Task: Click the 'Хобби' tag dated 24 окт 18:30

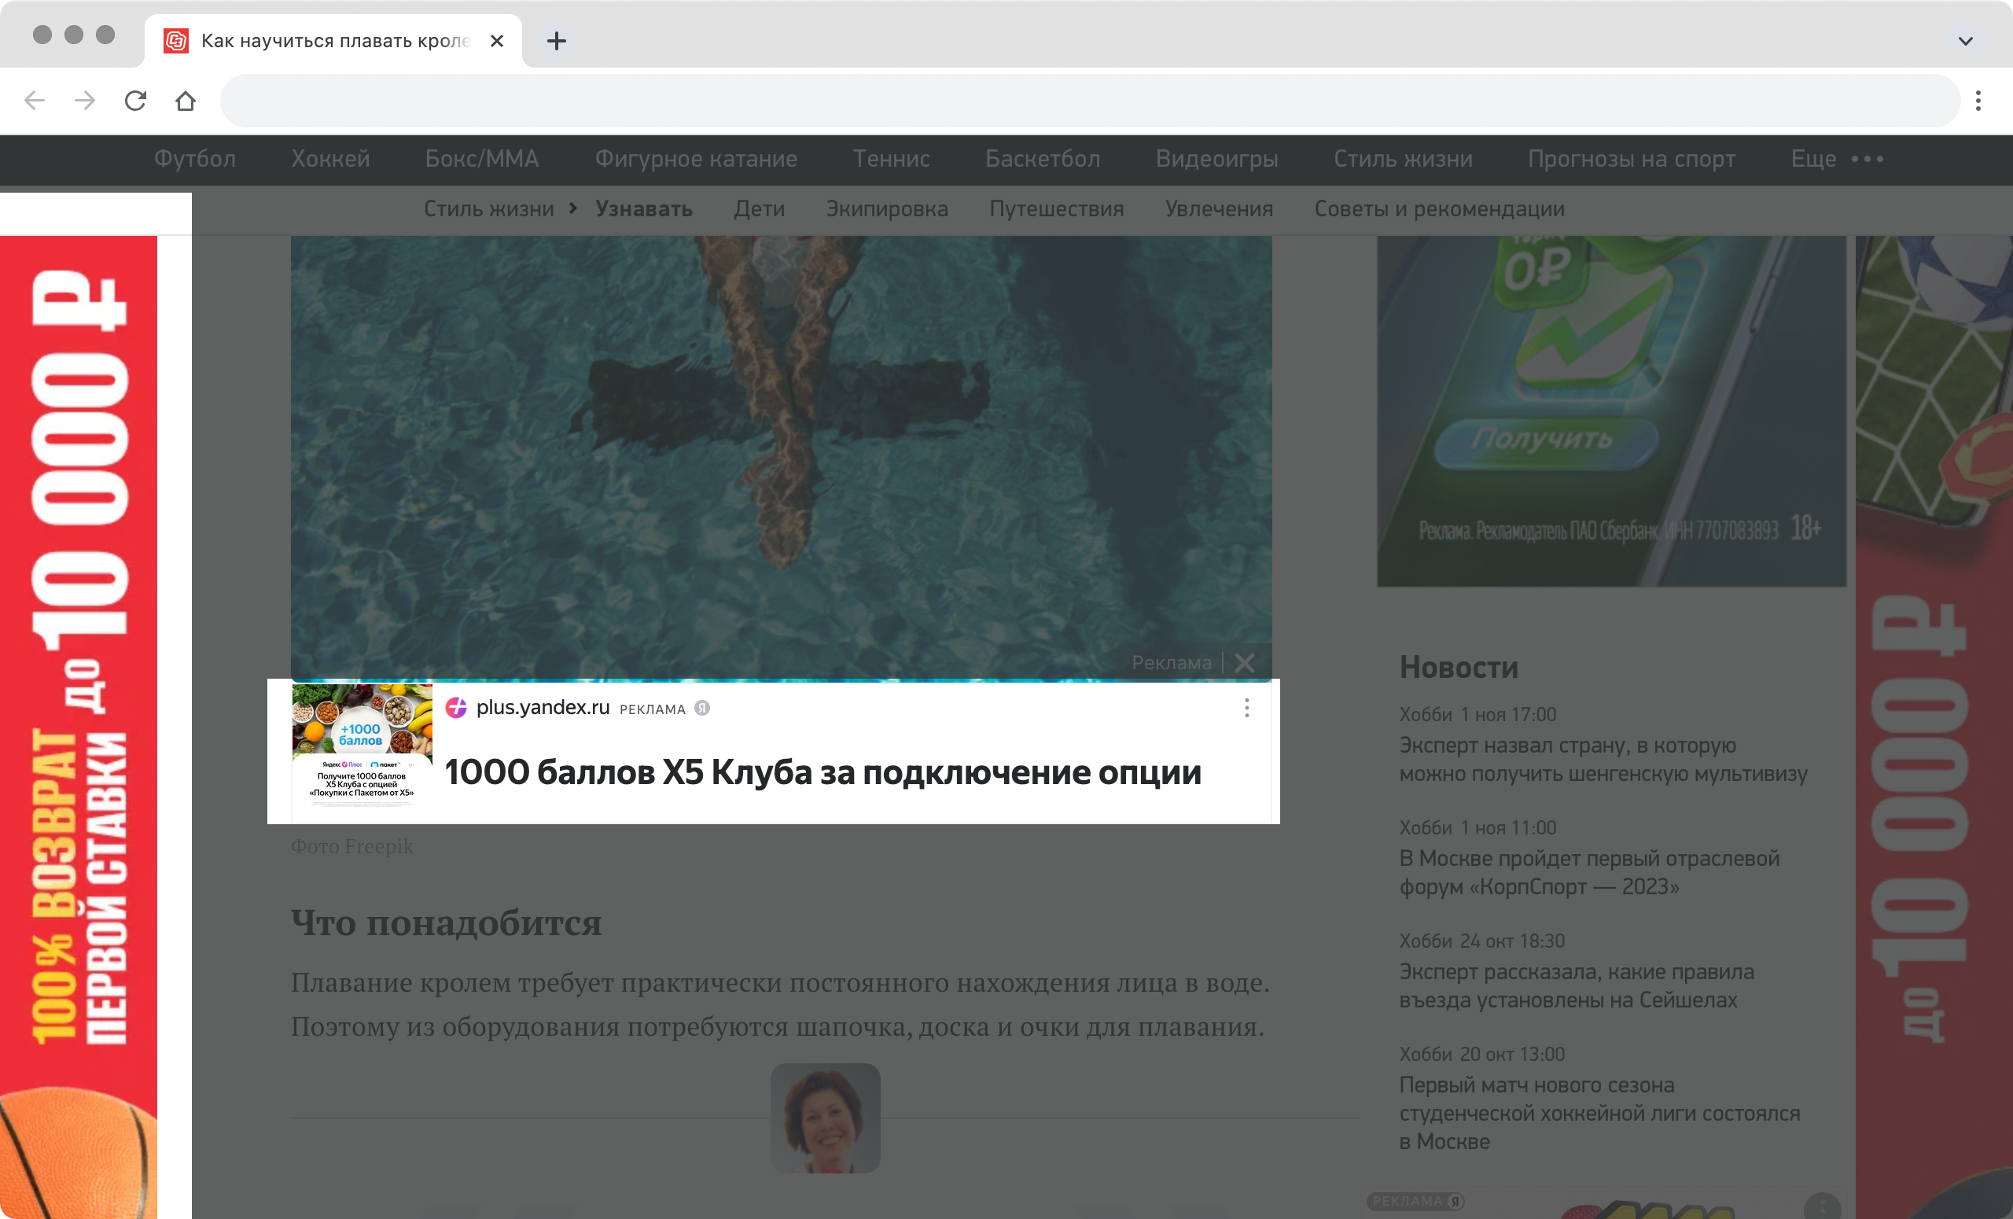Action: click(1426, 941)
